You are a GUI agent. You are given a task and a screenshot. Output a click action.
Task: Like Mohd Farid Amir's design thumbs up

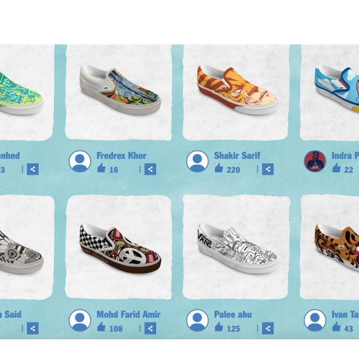pos(101,327)
